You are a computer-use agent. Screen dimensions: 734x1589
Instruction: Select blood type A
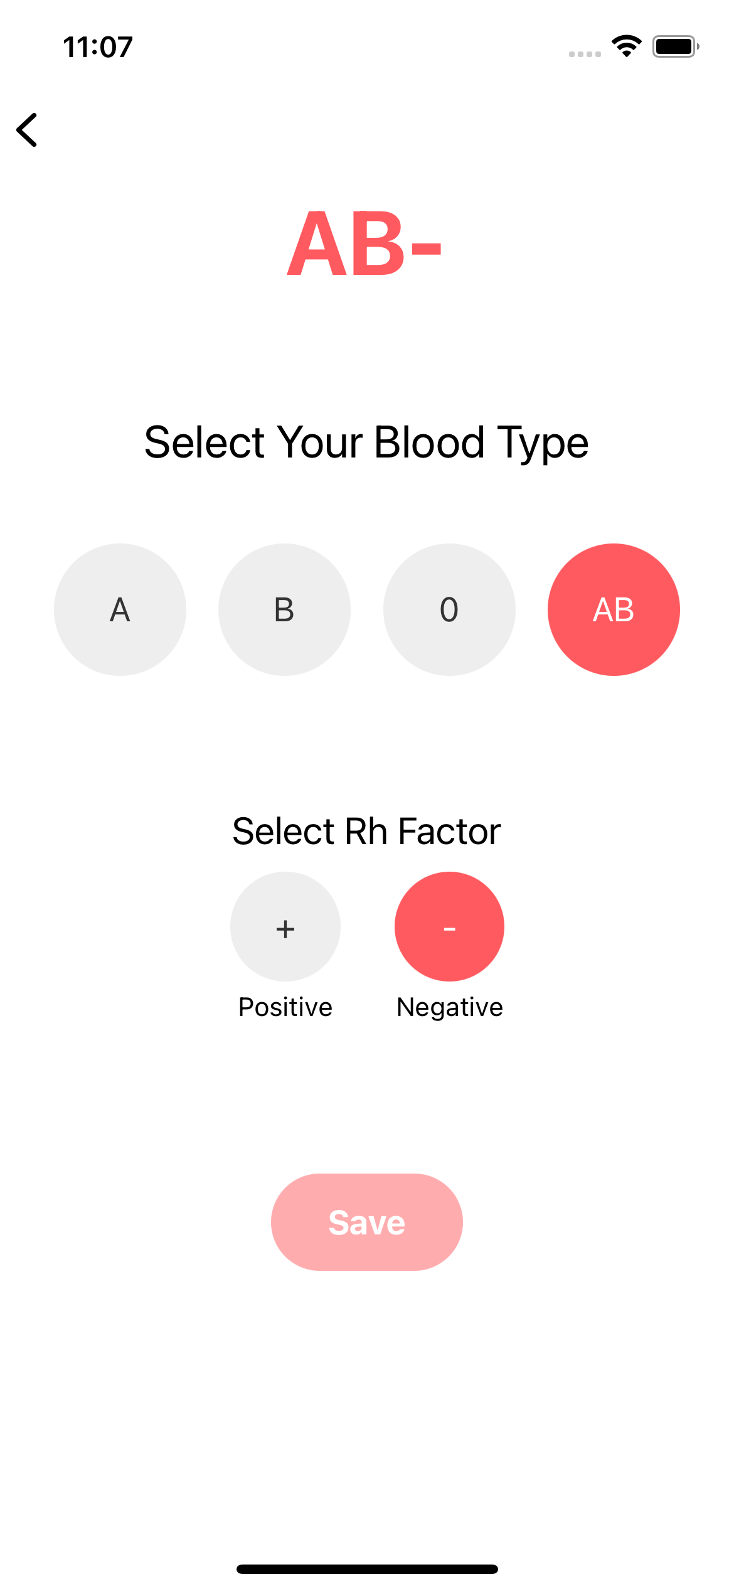click(x=120, y=609)
